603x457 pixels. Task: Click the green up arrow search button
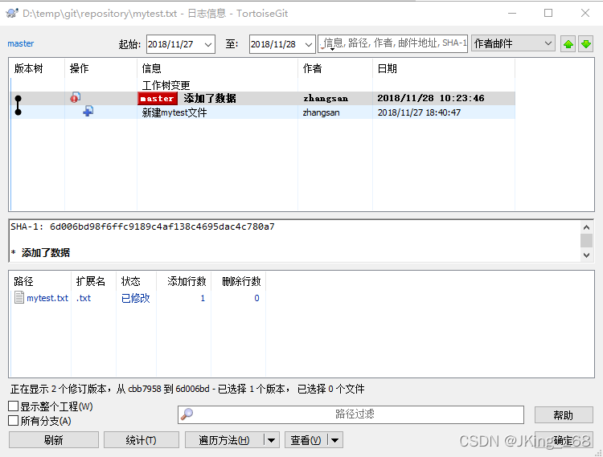pos(568,44)
